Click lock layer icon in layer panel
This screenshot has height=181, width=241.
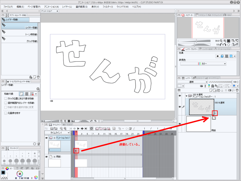[212, 86]
